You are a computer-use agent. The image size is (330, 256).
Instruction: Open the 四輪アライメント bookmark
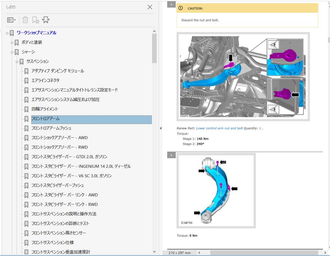(x=45, y=109)
